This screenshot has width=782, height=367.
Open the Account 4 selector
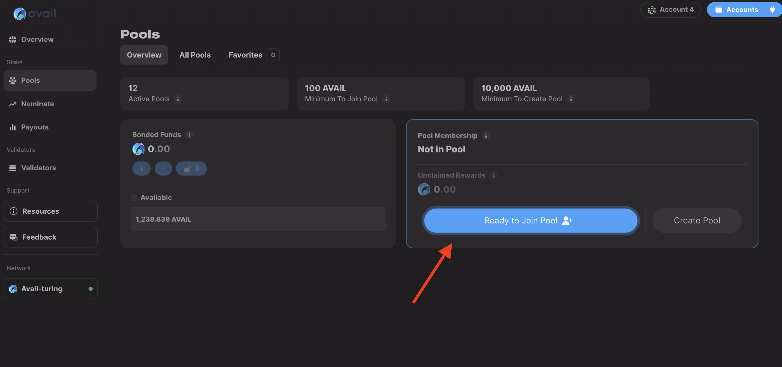(670, 10)
